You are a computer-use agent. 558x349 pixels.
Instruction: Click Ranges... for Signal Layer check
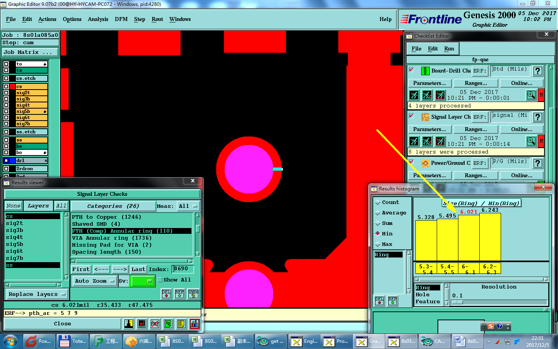(476, 130)
